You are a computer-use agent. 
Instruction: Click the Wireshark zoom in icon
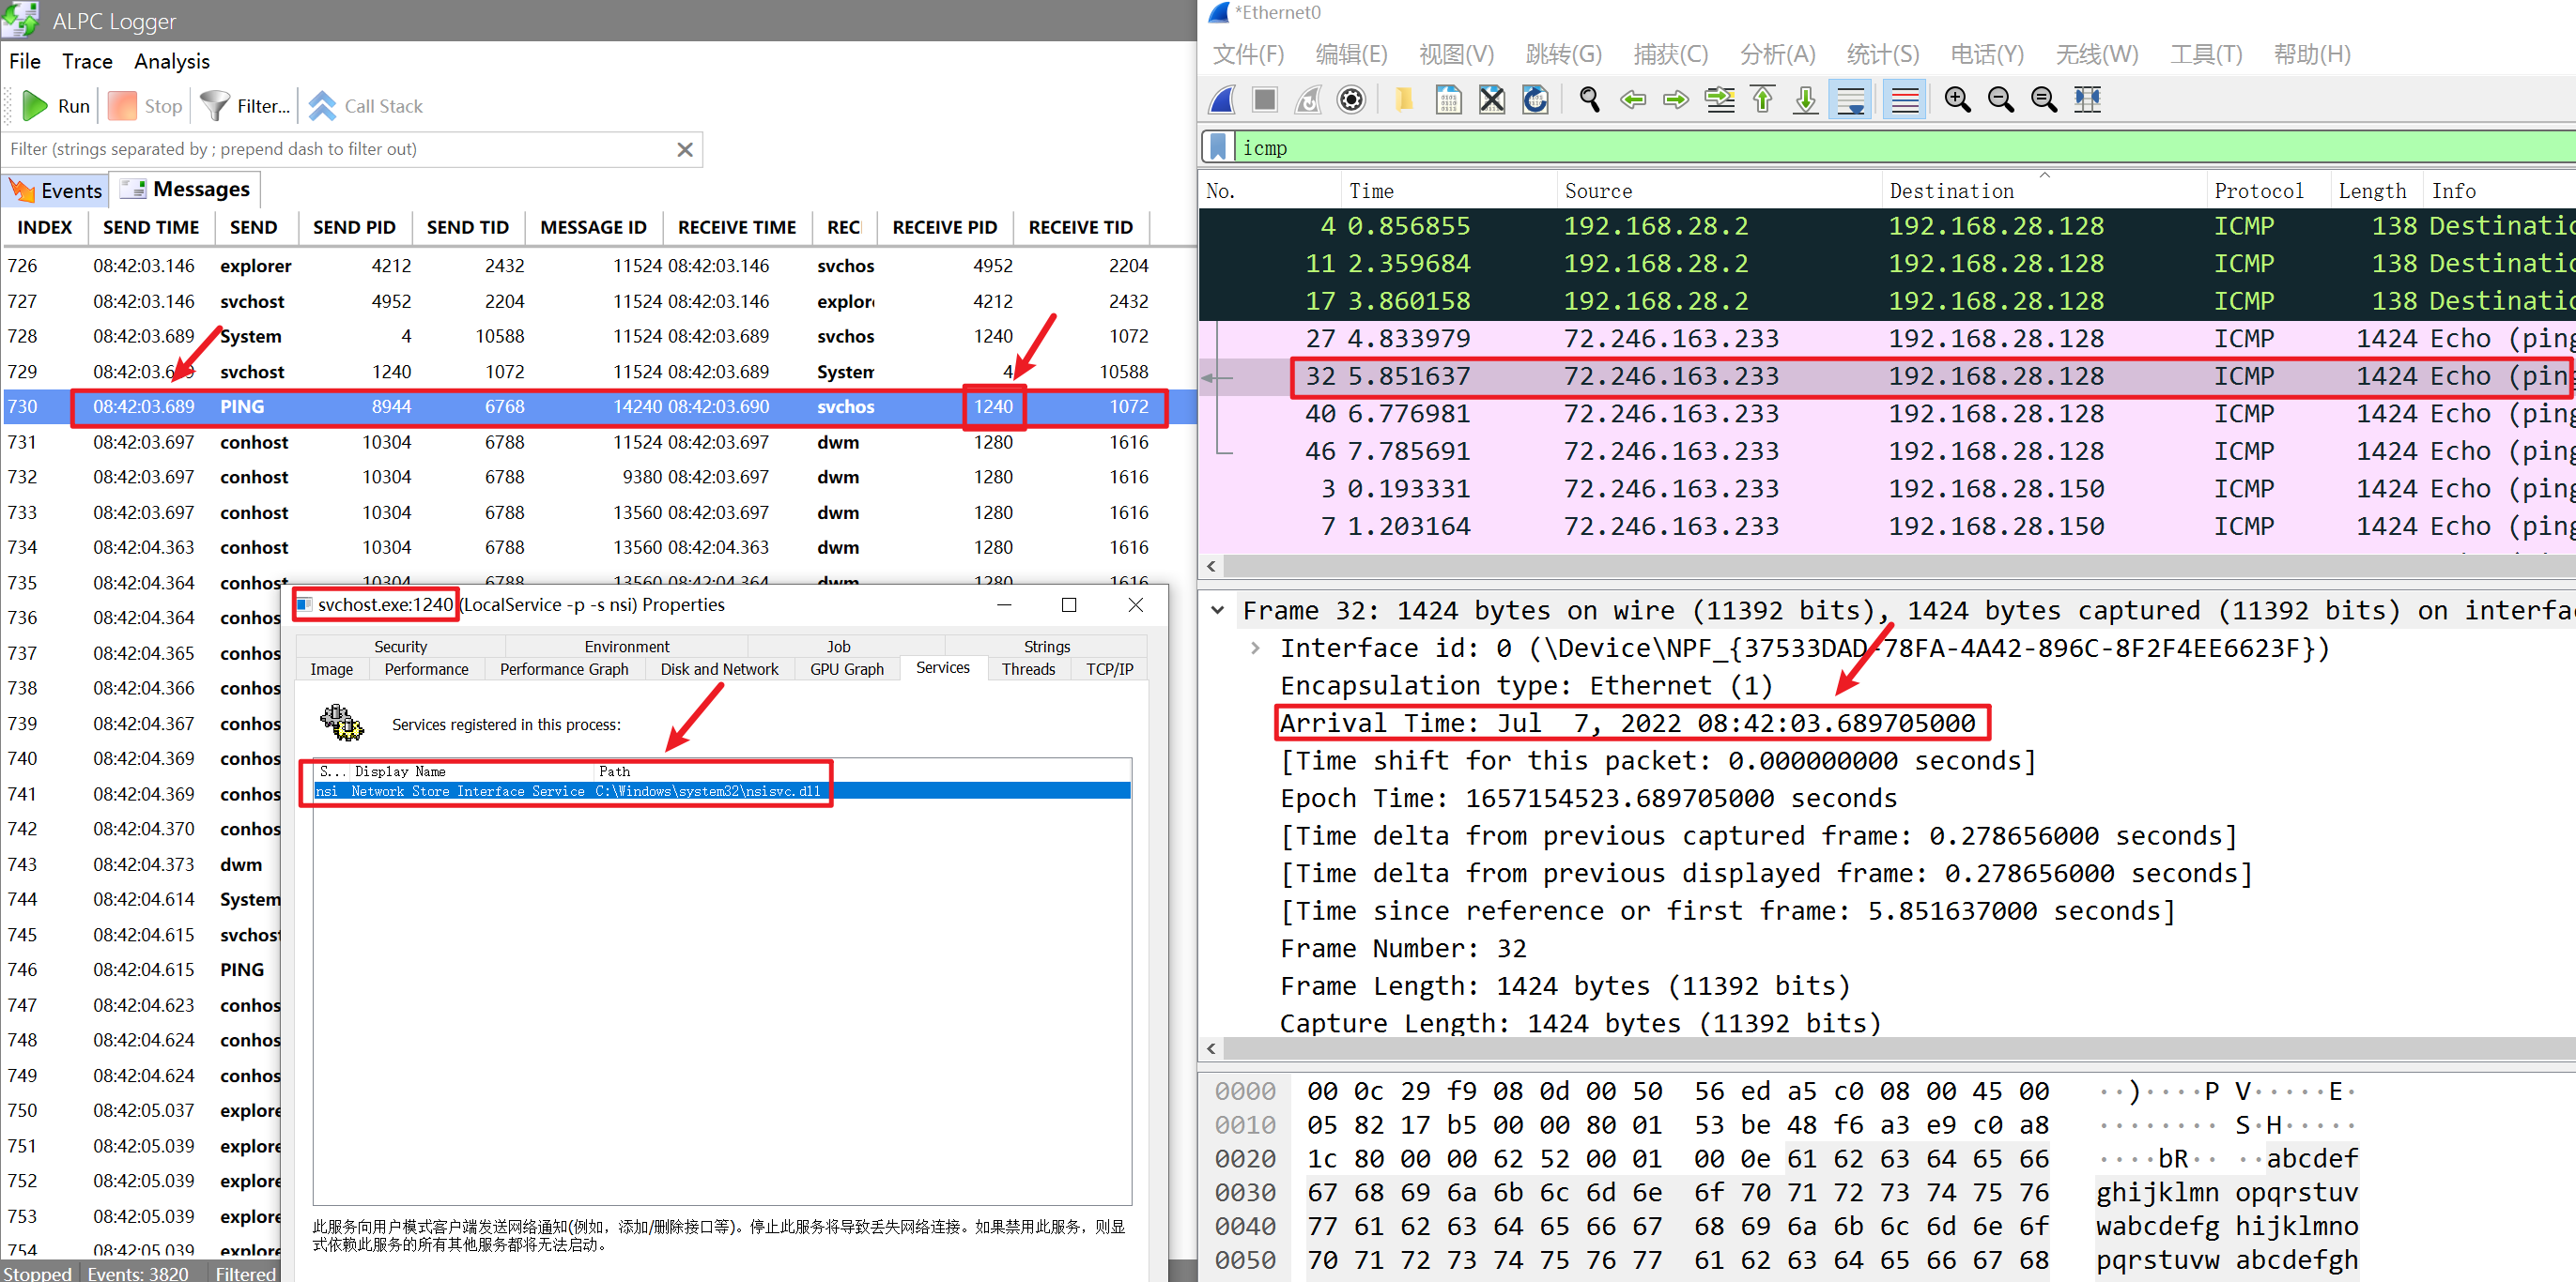pyautogui.click(x=1957, y=99)
